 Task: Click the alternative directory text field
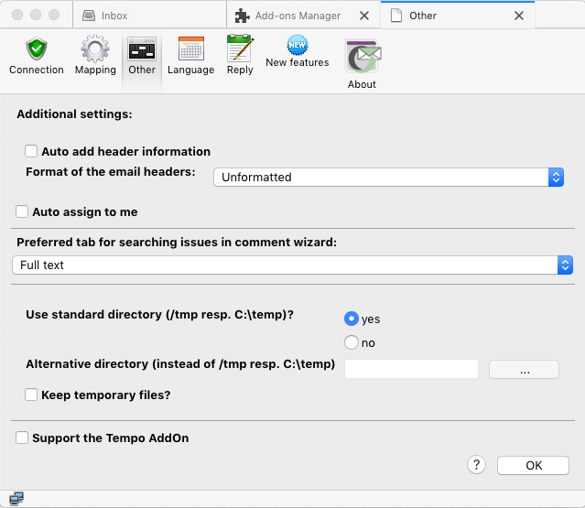pos(411,370)
